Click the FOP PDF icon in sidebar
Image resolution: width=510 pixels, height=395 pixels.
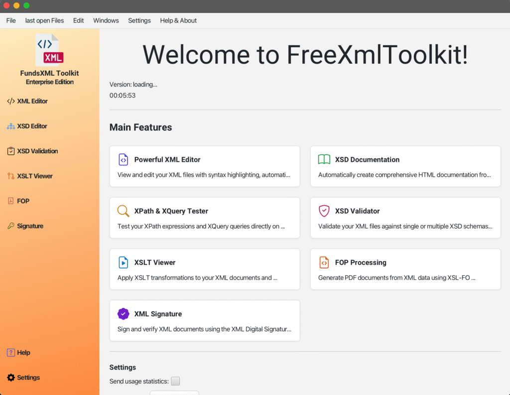(x=11, y=201)
